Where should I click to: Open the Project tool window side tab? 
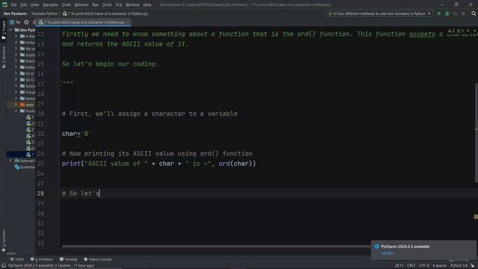(x=3, y=30)
